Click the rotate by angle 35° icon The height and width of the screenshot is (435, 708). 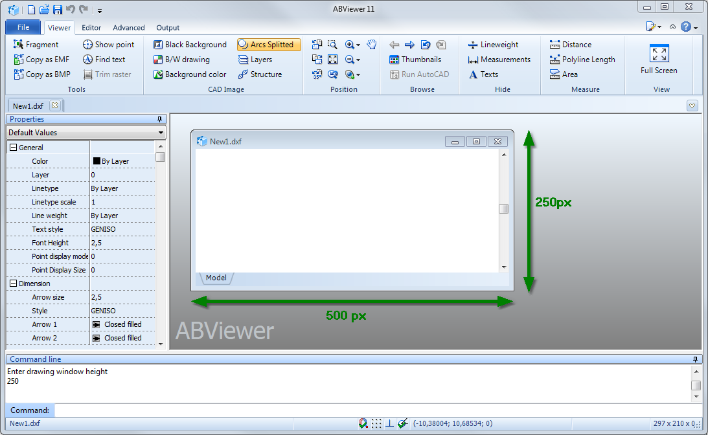click(x=317, y=74)
